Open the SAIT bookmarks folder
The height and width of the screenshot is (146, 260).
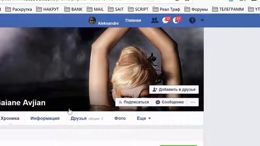click(115, 9)
